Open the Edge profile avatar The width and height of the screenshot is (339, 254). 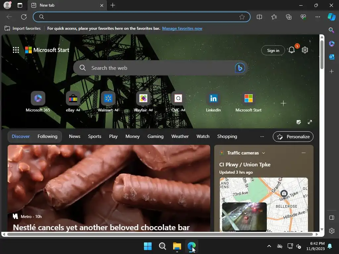[7, 5]
